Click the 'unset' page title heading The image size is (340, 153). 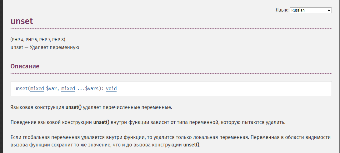[x=22, y=21]
